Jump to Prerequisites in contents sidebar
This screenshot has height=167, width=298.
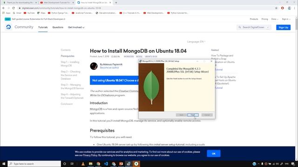68,56
